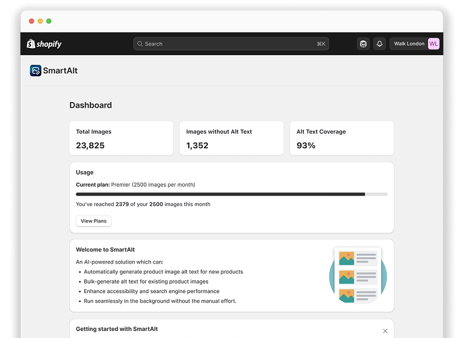The image size is (464, 338).
Task: Click the ⌘K shortcut hint
Action: (x=321, y=44)
